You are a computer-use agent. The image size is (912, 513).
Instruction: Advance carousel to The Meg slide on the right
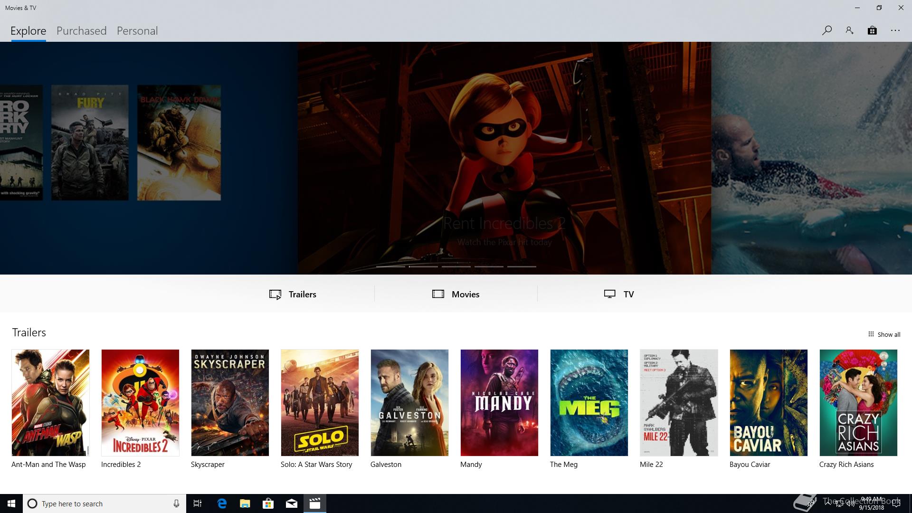click(811, 158)
